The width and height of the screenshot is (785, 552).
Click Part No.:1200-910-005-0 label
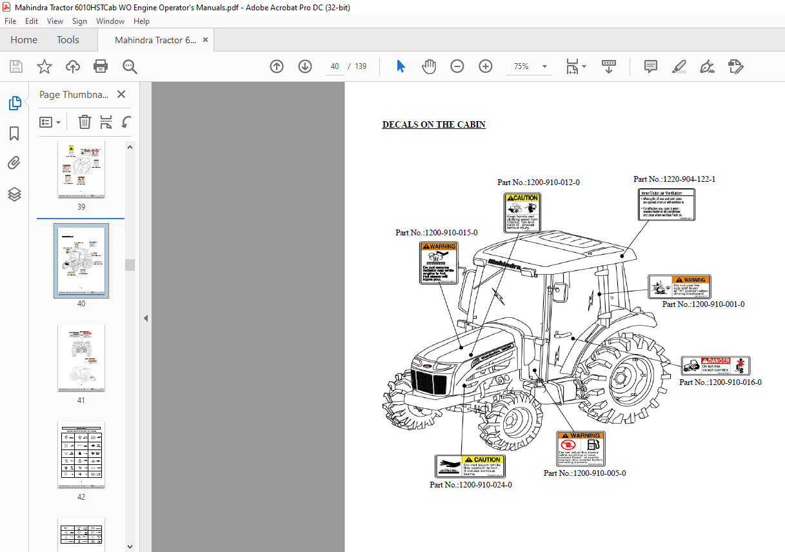coord(584,473)
